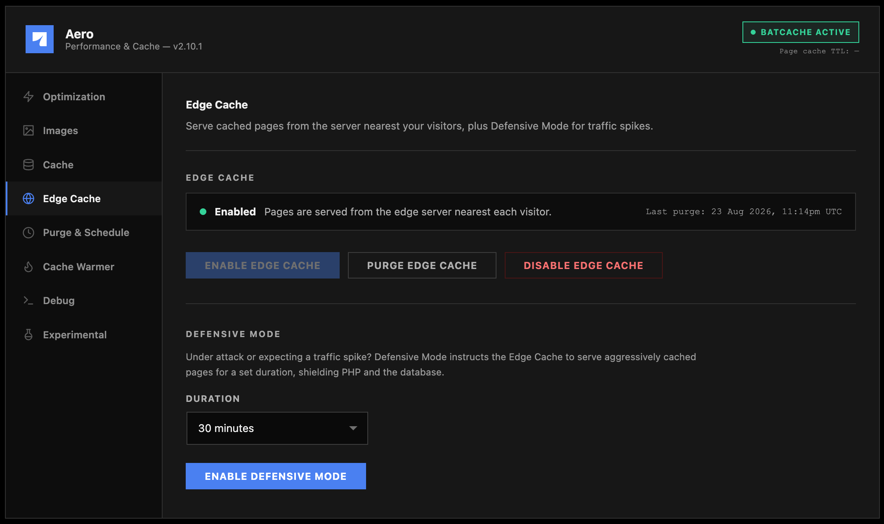The width and height of the screenshot is (884, 524).
Task: Click the 'DURATION' field label
Action: coord(213,399)
